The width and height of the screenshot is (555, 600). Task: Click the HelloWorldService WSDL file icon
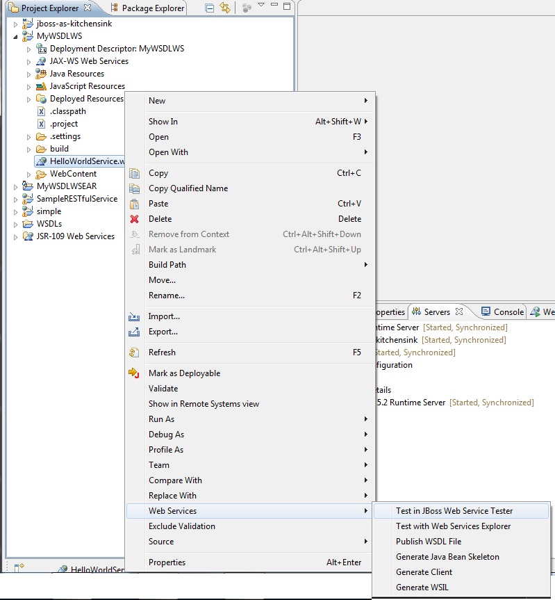coord(41,161)
